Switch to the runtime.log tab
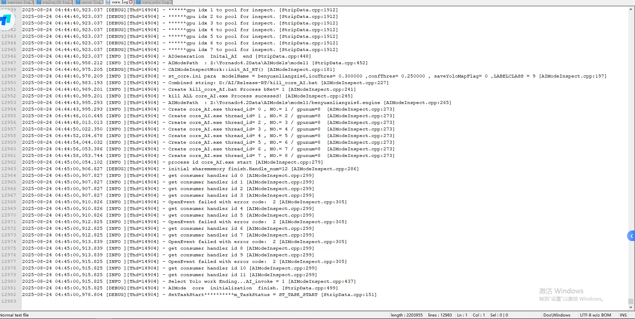Image resolution: width=635 pixels, height=319 pixels. click(18, 2)
